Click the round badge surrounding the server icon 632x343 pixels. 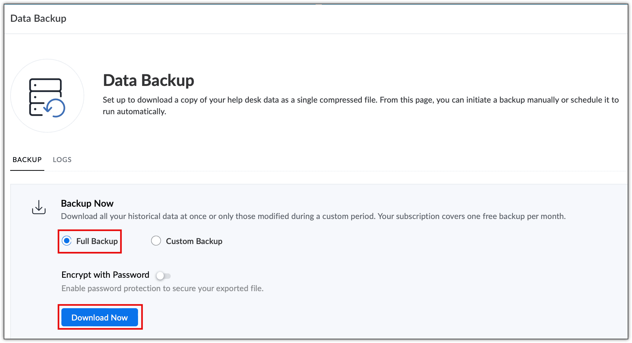coord(47,96)
